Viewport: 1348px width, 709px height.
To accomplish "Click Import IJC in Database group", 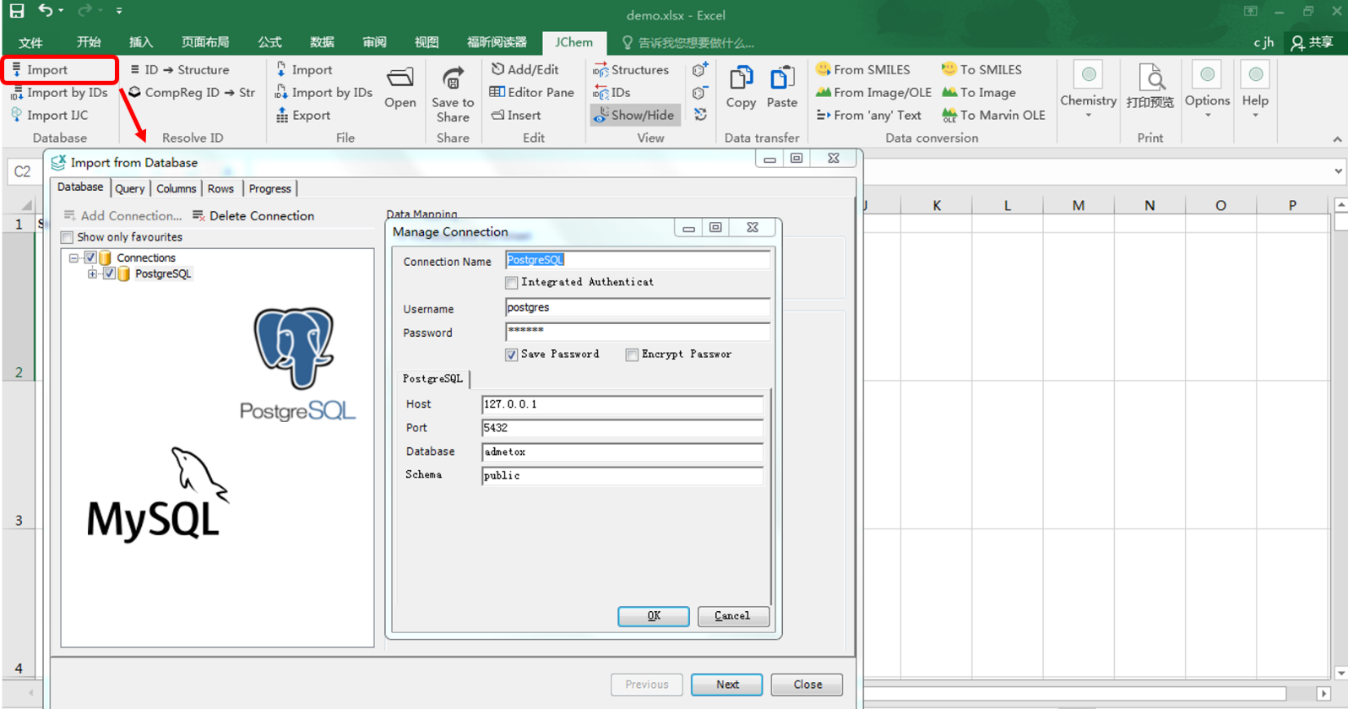I will tap(49, 115).
